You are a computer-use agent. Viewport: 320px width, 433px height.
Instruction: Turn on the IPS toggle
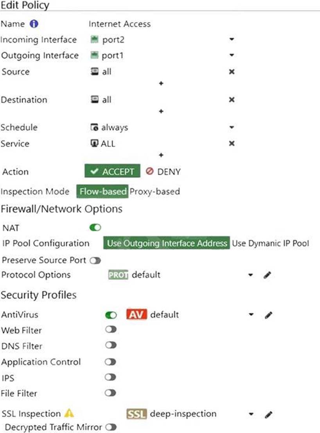pos(111,377)
